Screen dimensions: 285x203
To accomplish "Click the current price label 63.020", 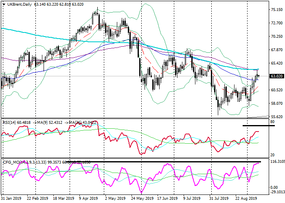I will 277,76.
